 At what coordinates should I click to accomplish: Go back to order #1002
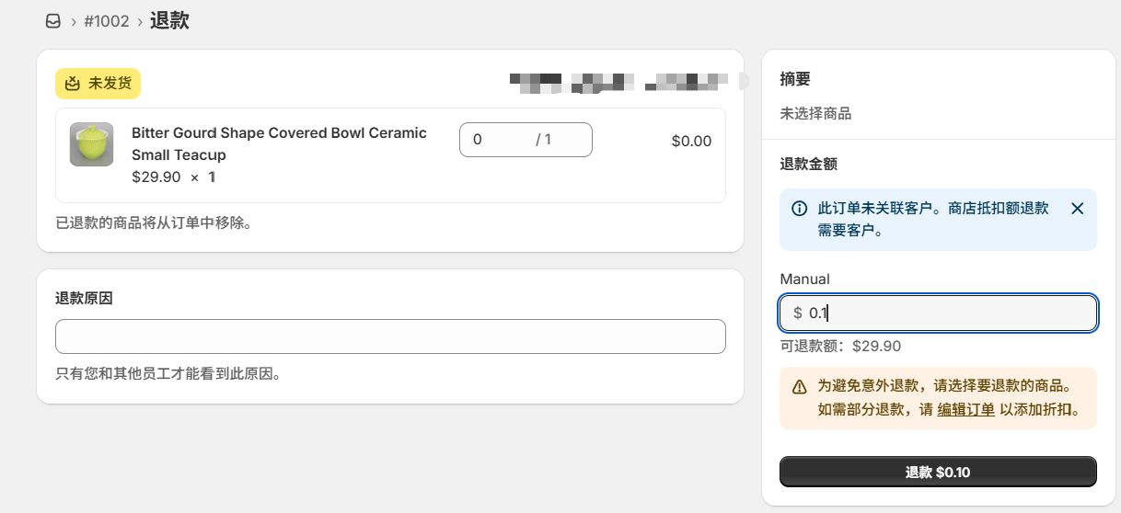click(107, 20)
